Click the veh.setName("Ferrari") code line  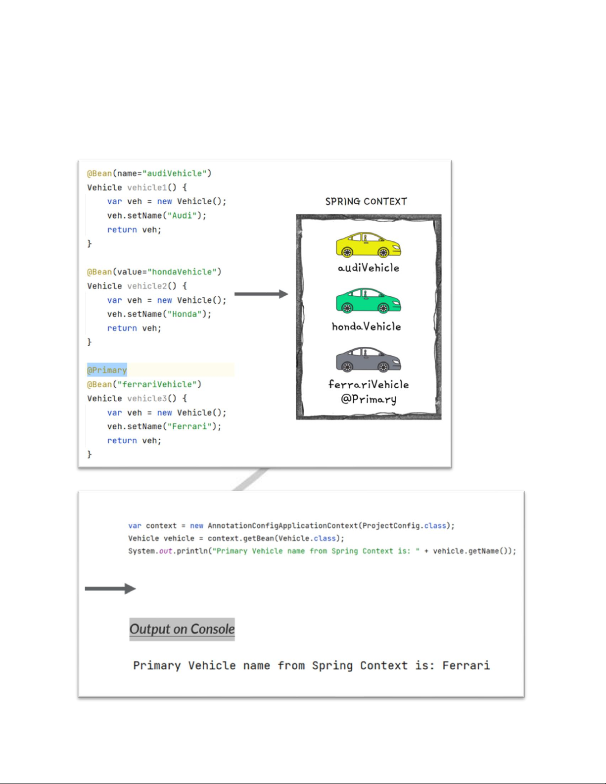coord(164,426)
